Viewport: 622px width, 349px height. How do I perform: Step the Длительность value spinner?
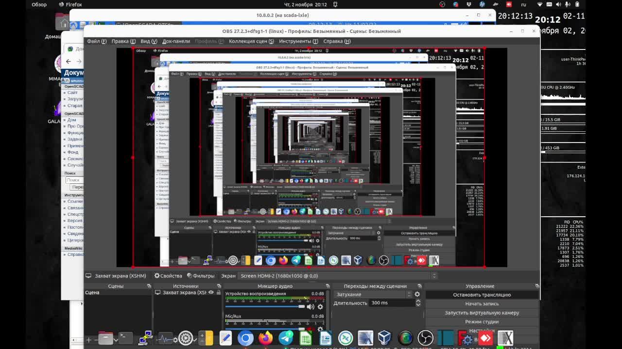point(418,303)
